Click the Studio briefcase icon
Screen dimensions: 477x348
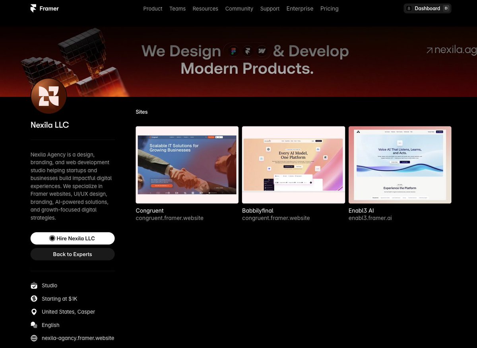(x=34, y=286)
